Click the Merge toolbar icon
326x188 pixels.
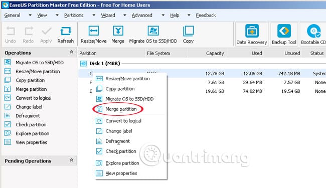pos(118,31)
